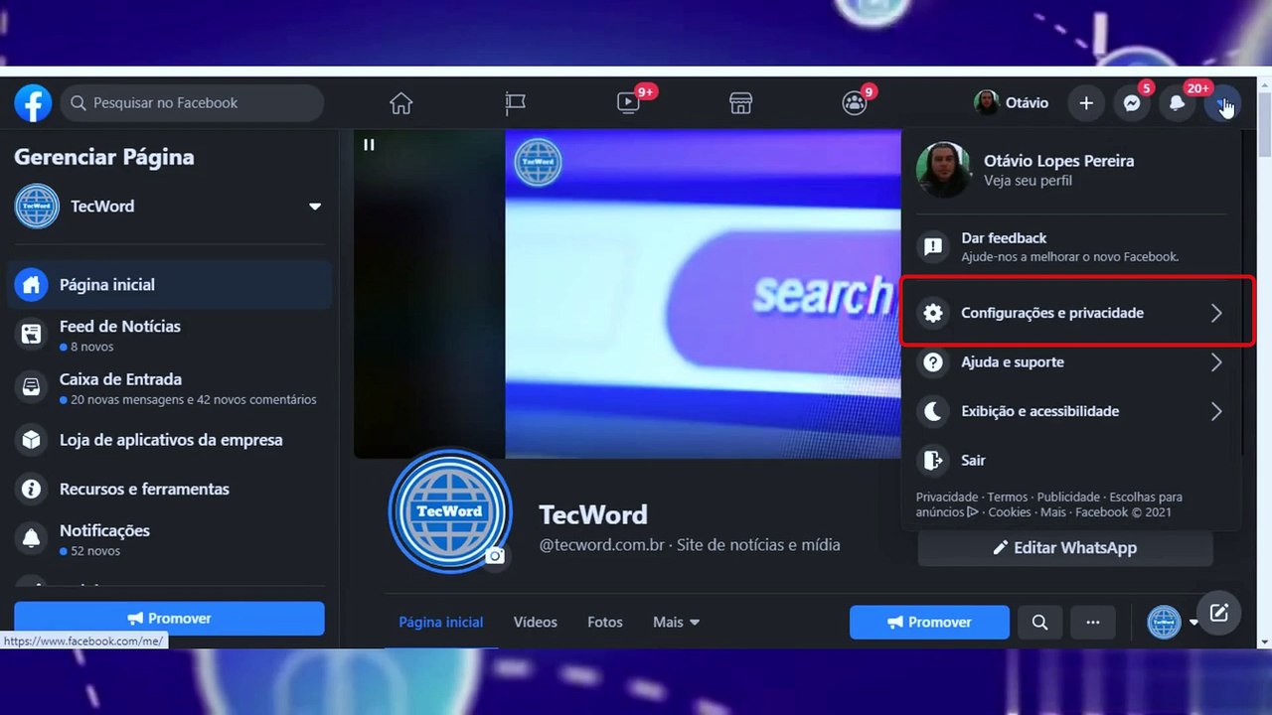Select Sair to log out
Screen dimensions: 1272x715
coord(1071,461)
